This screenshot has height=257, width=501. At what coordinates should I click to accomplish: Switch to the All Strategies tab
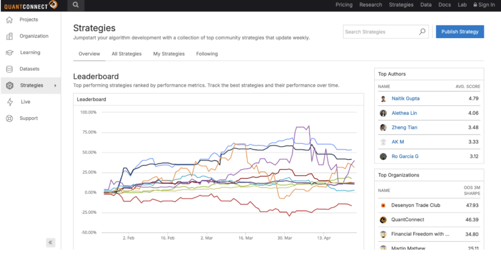click(x=127, y=54)
